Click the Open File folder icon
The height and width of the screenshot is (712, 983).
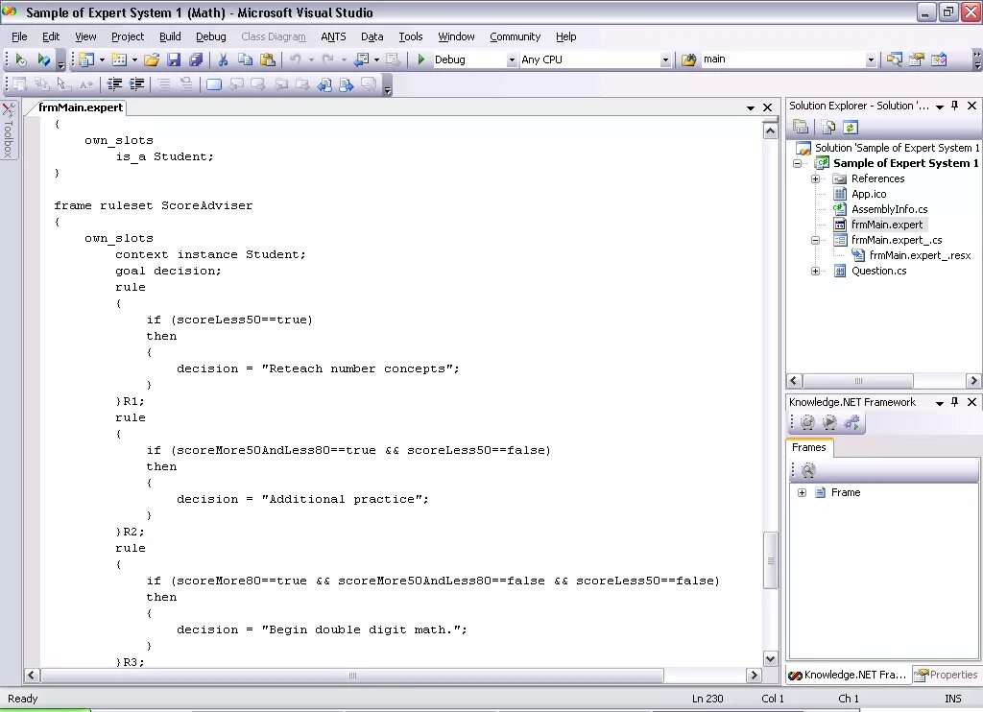151,59
